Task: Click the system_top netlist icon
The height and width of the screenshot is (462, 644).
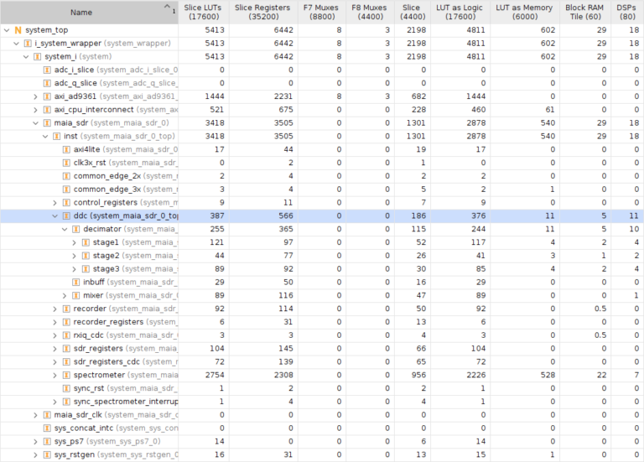Action: 18,30
